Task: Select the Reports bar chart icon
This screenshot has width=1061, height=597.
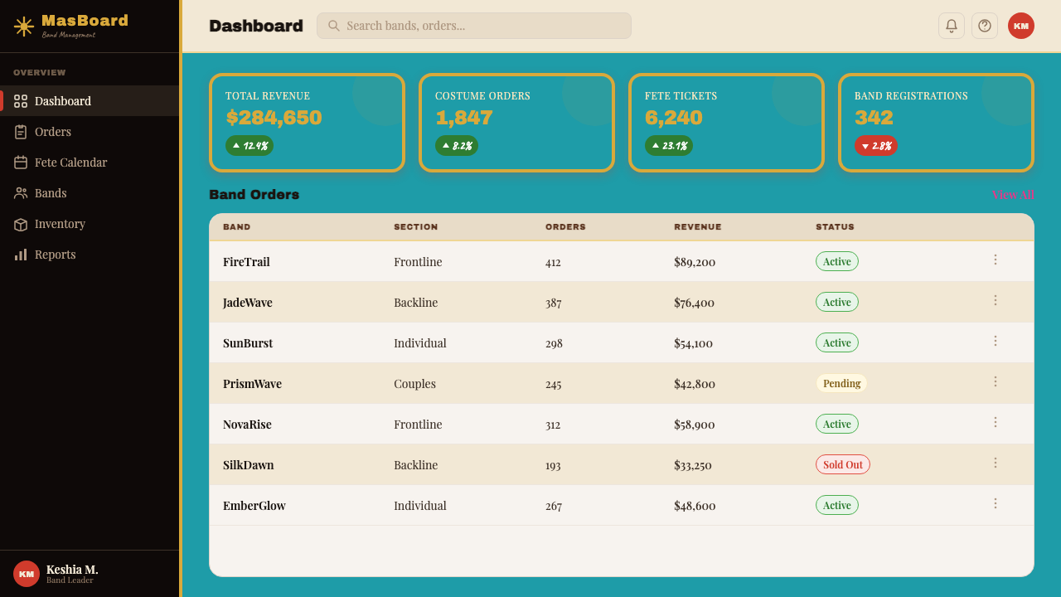Action: coord(21,255)
